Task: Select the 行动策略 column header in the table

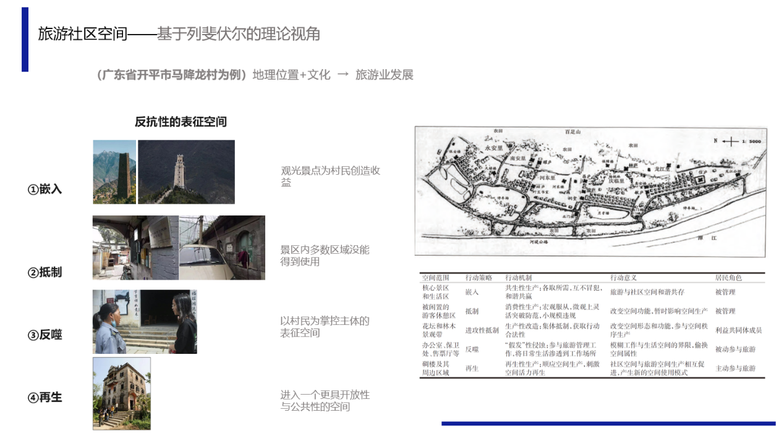Action: [479, 278]
